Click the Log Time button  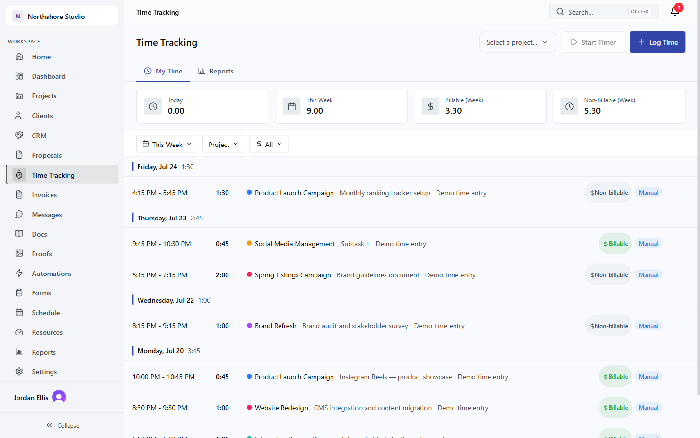tap(658, 42)
